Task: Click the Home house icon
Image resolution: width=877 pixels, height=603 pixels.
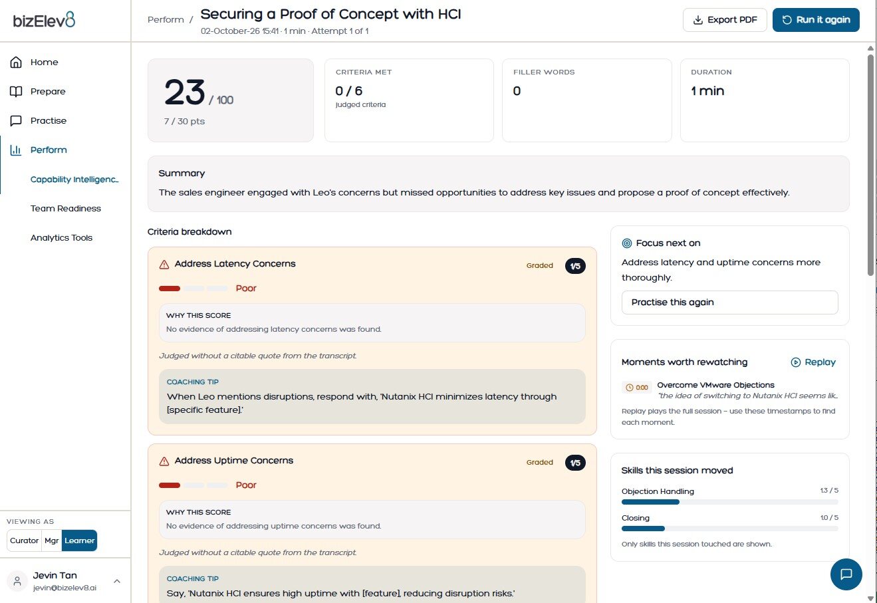Action: [16, 62]
